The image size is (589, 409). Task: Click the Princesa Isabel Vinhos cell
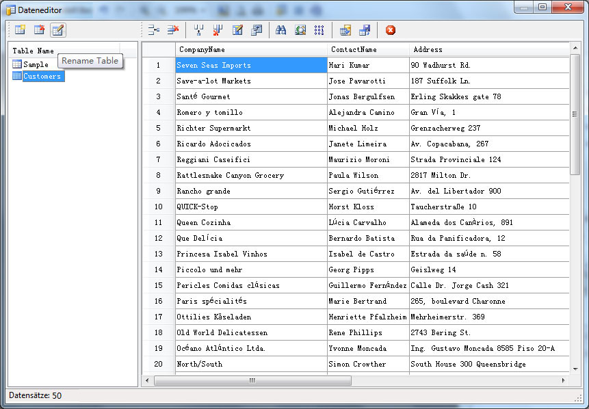pos(251,254)
